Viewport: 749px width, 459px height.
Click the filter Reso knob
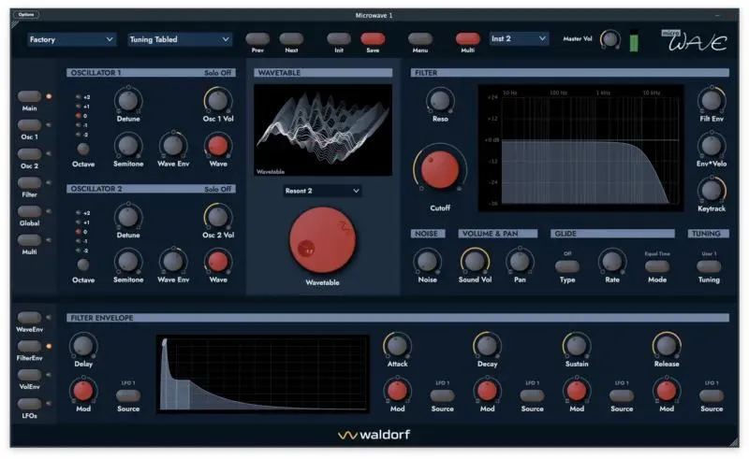(440, 101)
